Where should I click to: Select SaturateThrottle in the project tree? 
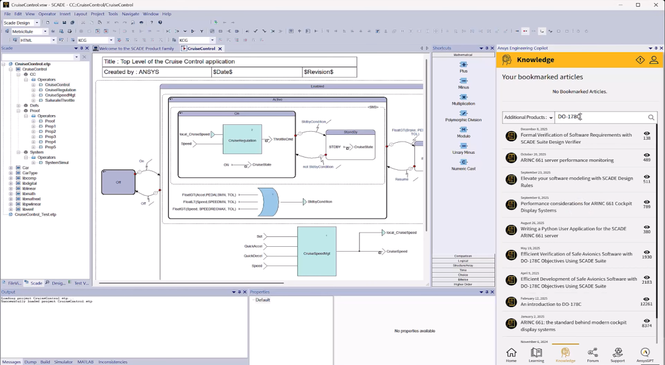pyautogui.click(x=60, y=100)
